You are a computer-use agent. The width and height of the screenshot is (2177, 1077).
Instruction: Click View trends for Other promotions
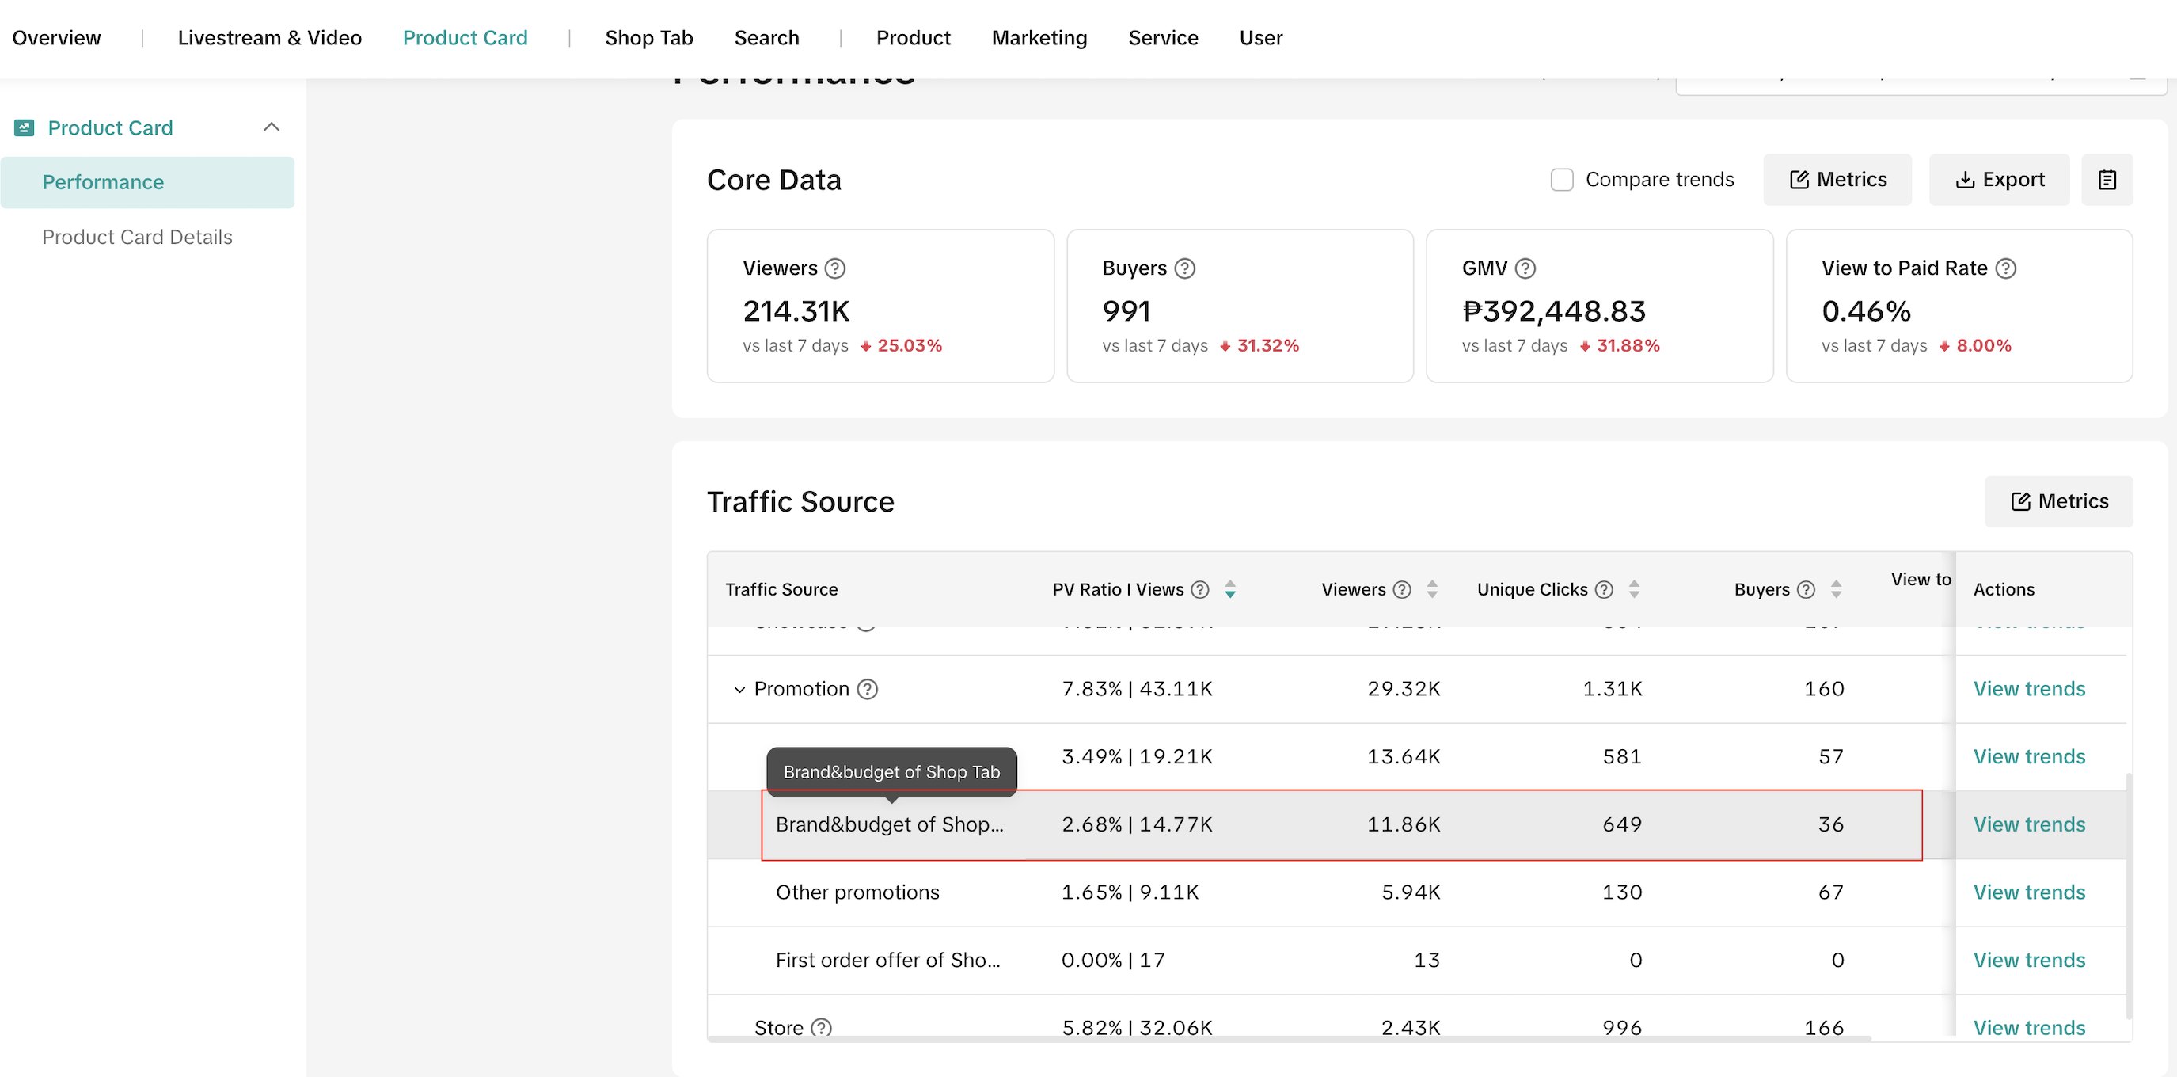[2028, 892]
